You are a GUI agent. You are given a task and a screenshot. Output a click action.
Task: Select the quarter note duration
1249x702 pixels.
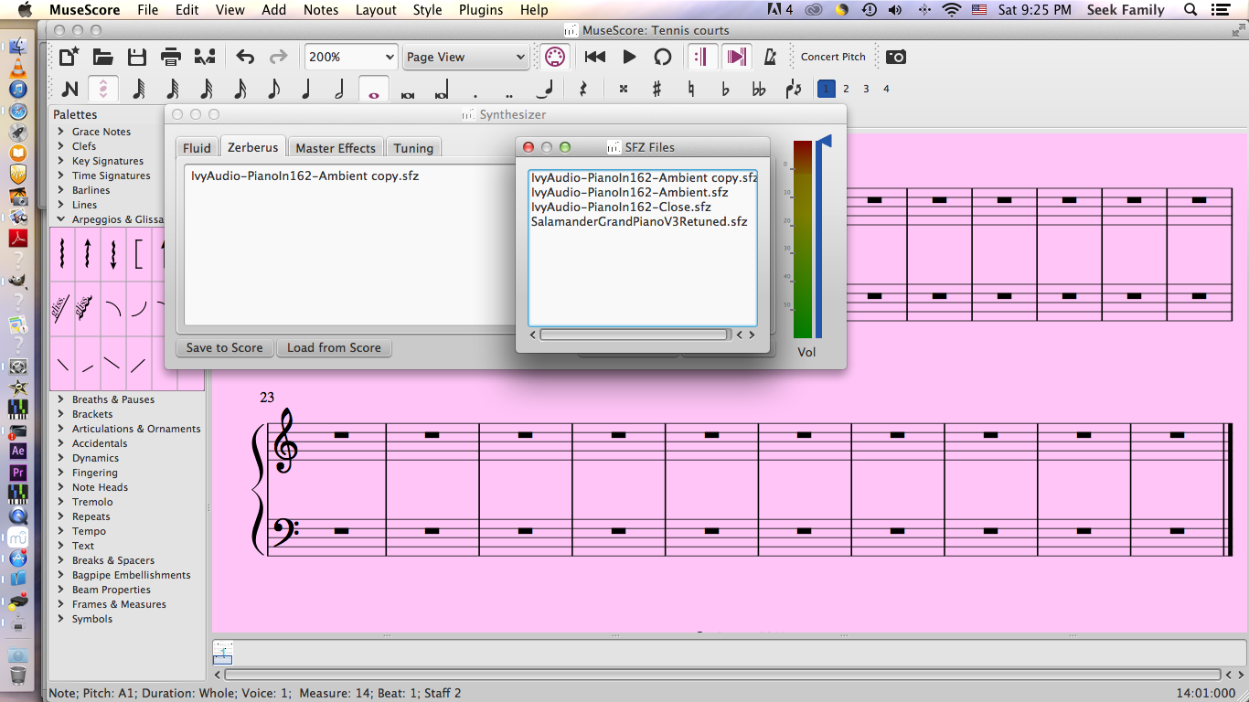click(x=306, y=90)
